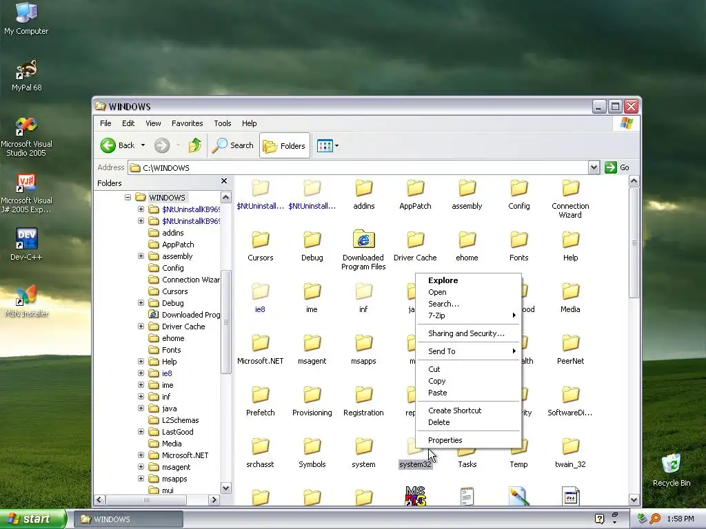Screen dimensions: 706x529
Task: Select the Downloaded Program Files folder icon
Action: 364,250
